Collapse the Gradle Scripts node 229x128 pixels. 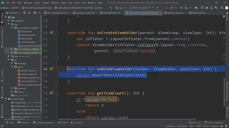pos(6,99)
